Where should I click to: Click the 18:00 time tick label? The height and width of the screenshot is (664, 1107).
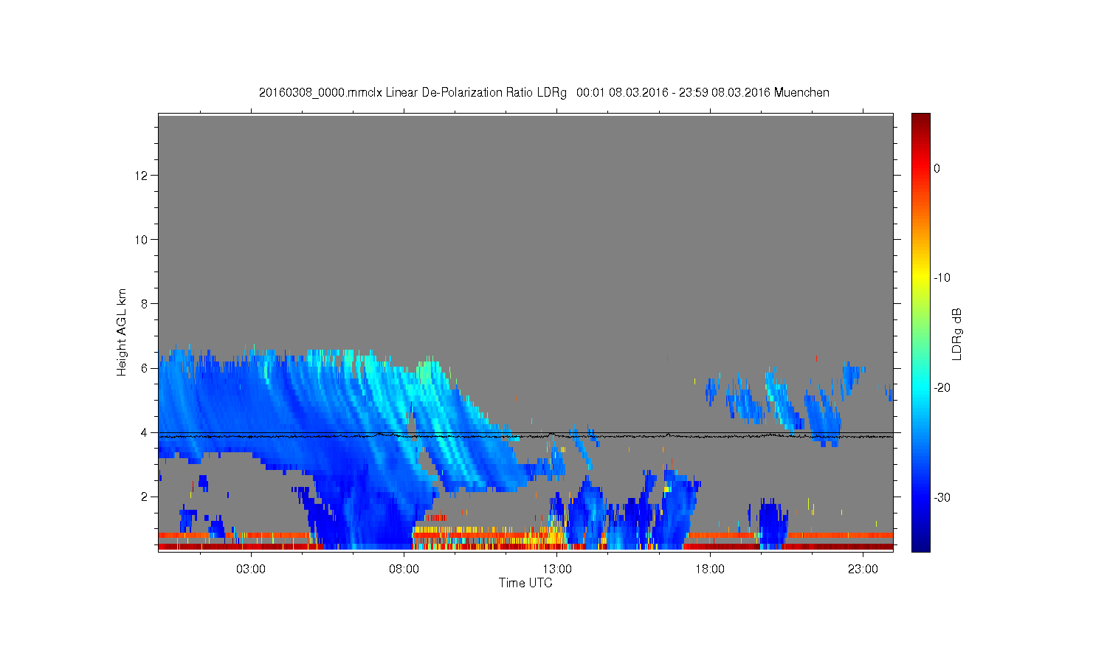[710, 570]
